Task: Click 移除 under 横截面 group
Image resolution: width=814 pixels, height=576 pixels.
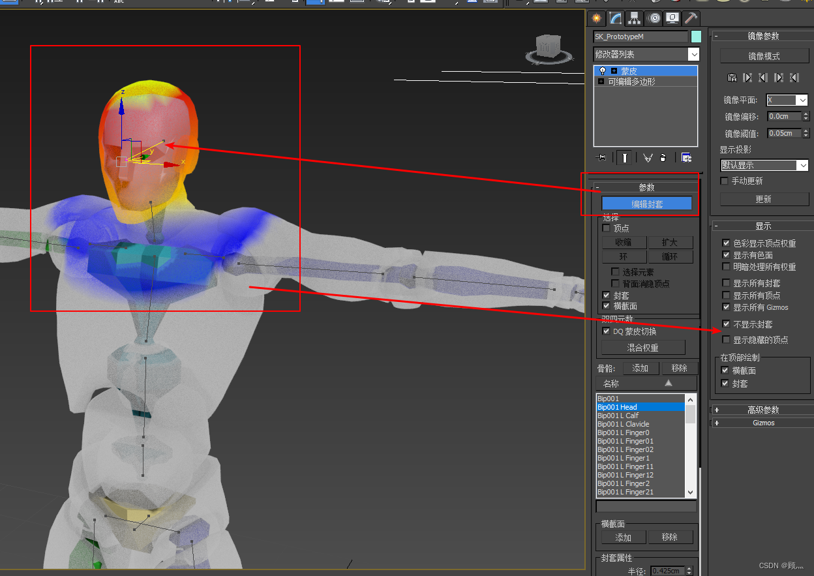Action: coord(670,538)
